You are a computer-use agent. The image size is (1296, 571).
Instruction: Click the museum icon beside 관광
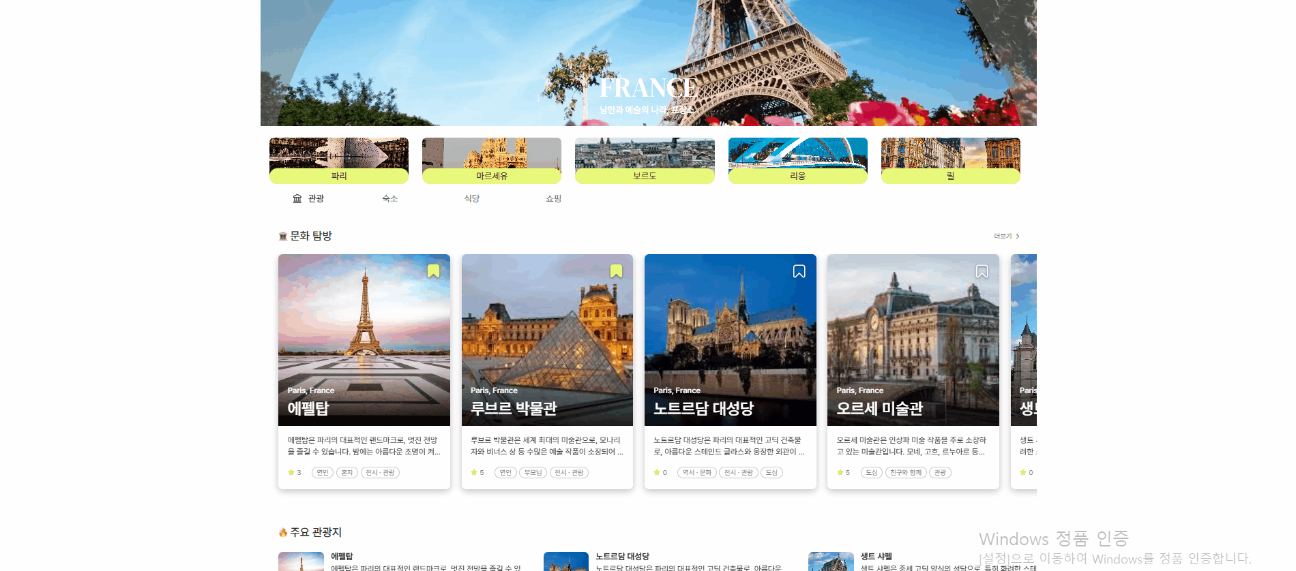pyautogui.click(x=297, y=198)
